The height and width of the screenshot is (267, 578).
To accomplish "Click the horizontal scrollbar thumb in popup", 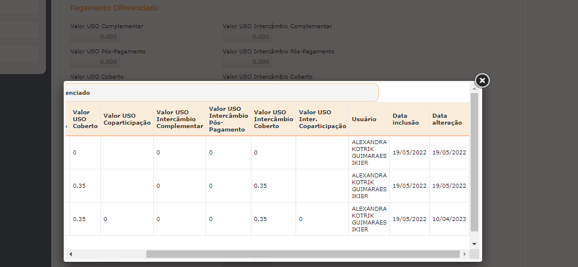I will coord(302,254).
